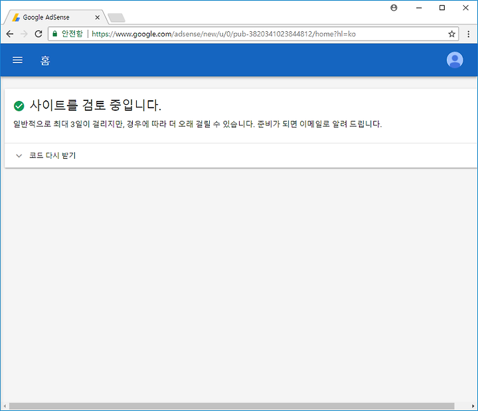This screenshot has height=411, width=478.
Task: Open a new tab next to AdSense tab
Action: pyautogui.click(x=116, y=18)
